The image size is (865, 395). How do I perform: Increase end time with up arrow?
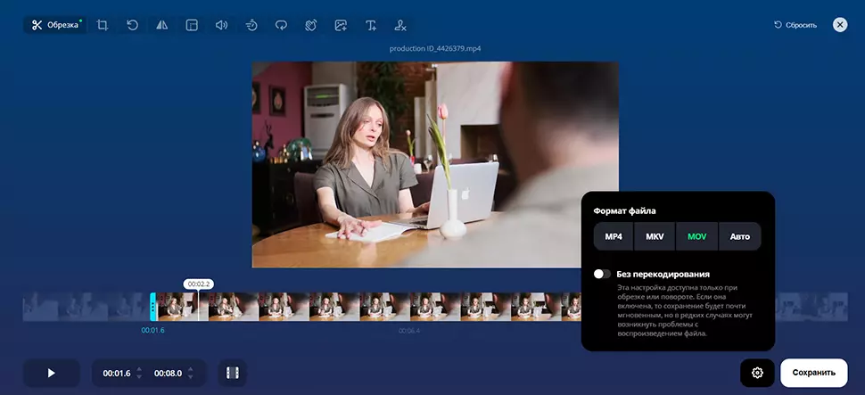[190, 369]
